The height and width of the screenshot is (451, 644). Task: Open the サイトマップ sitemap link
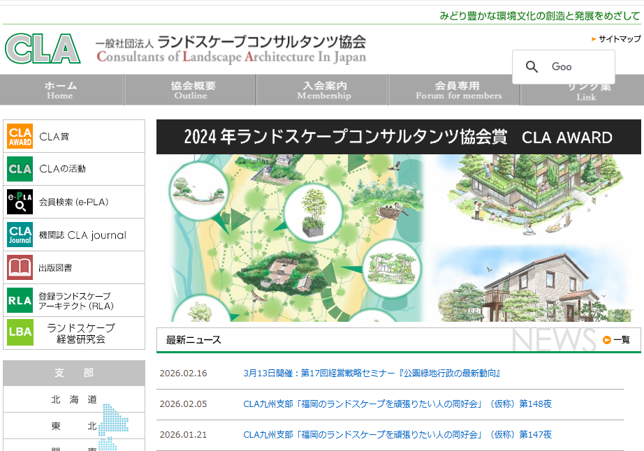coord(619,39)
